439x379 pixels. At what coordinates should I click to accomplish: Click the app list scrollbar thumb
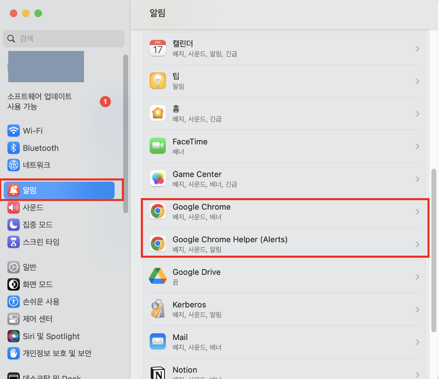click(x=434, y=250)
